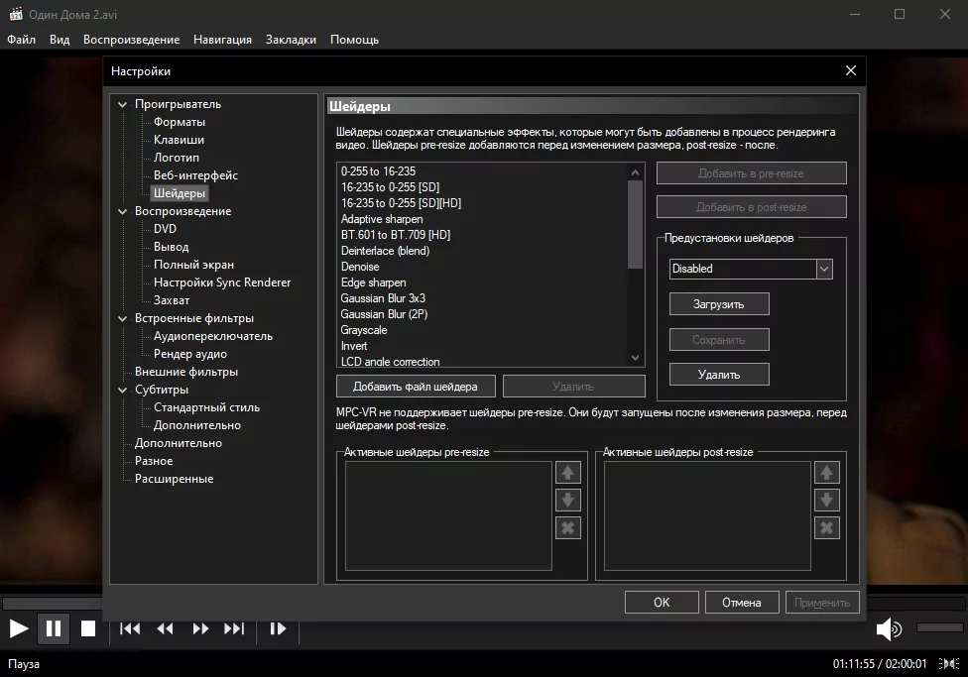Remove shader using X icon in post-resize panel
968x677 pixels.
click(826, 527)
